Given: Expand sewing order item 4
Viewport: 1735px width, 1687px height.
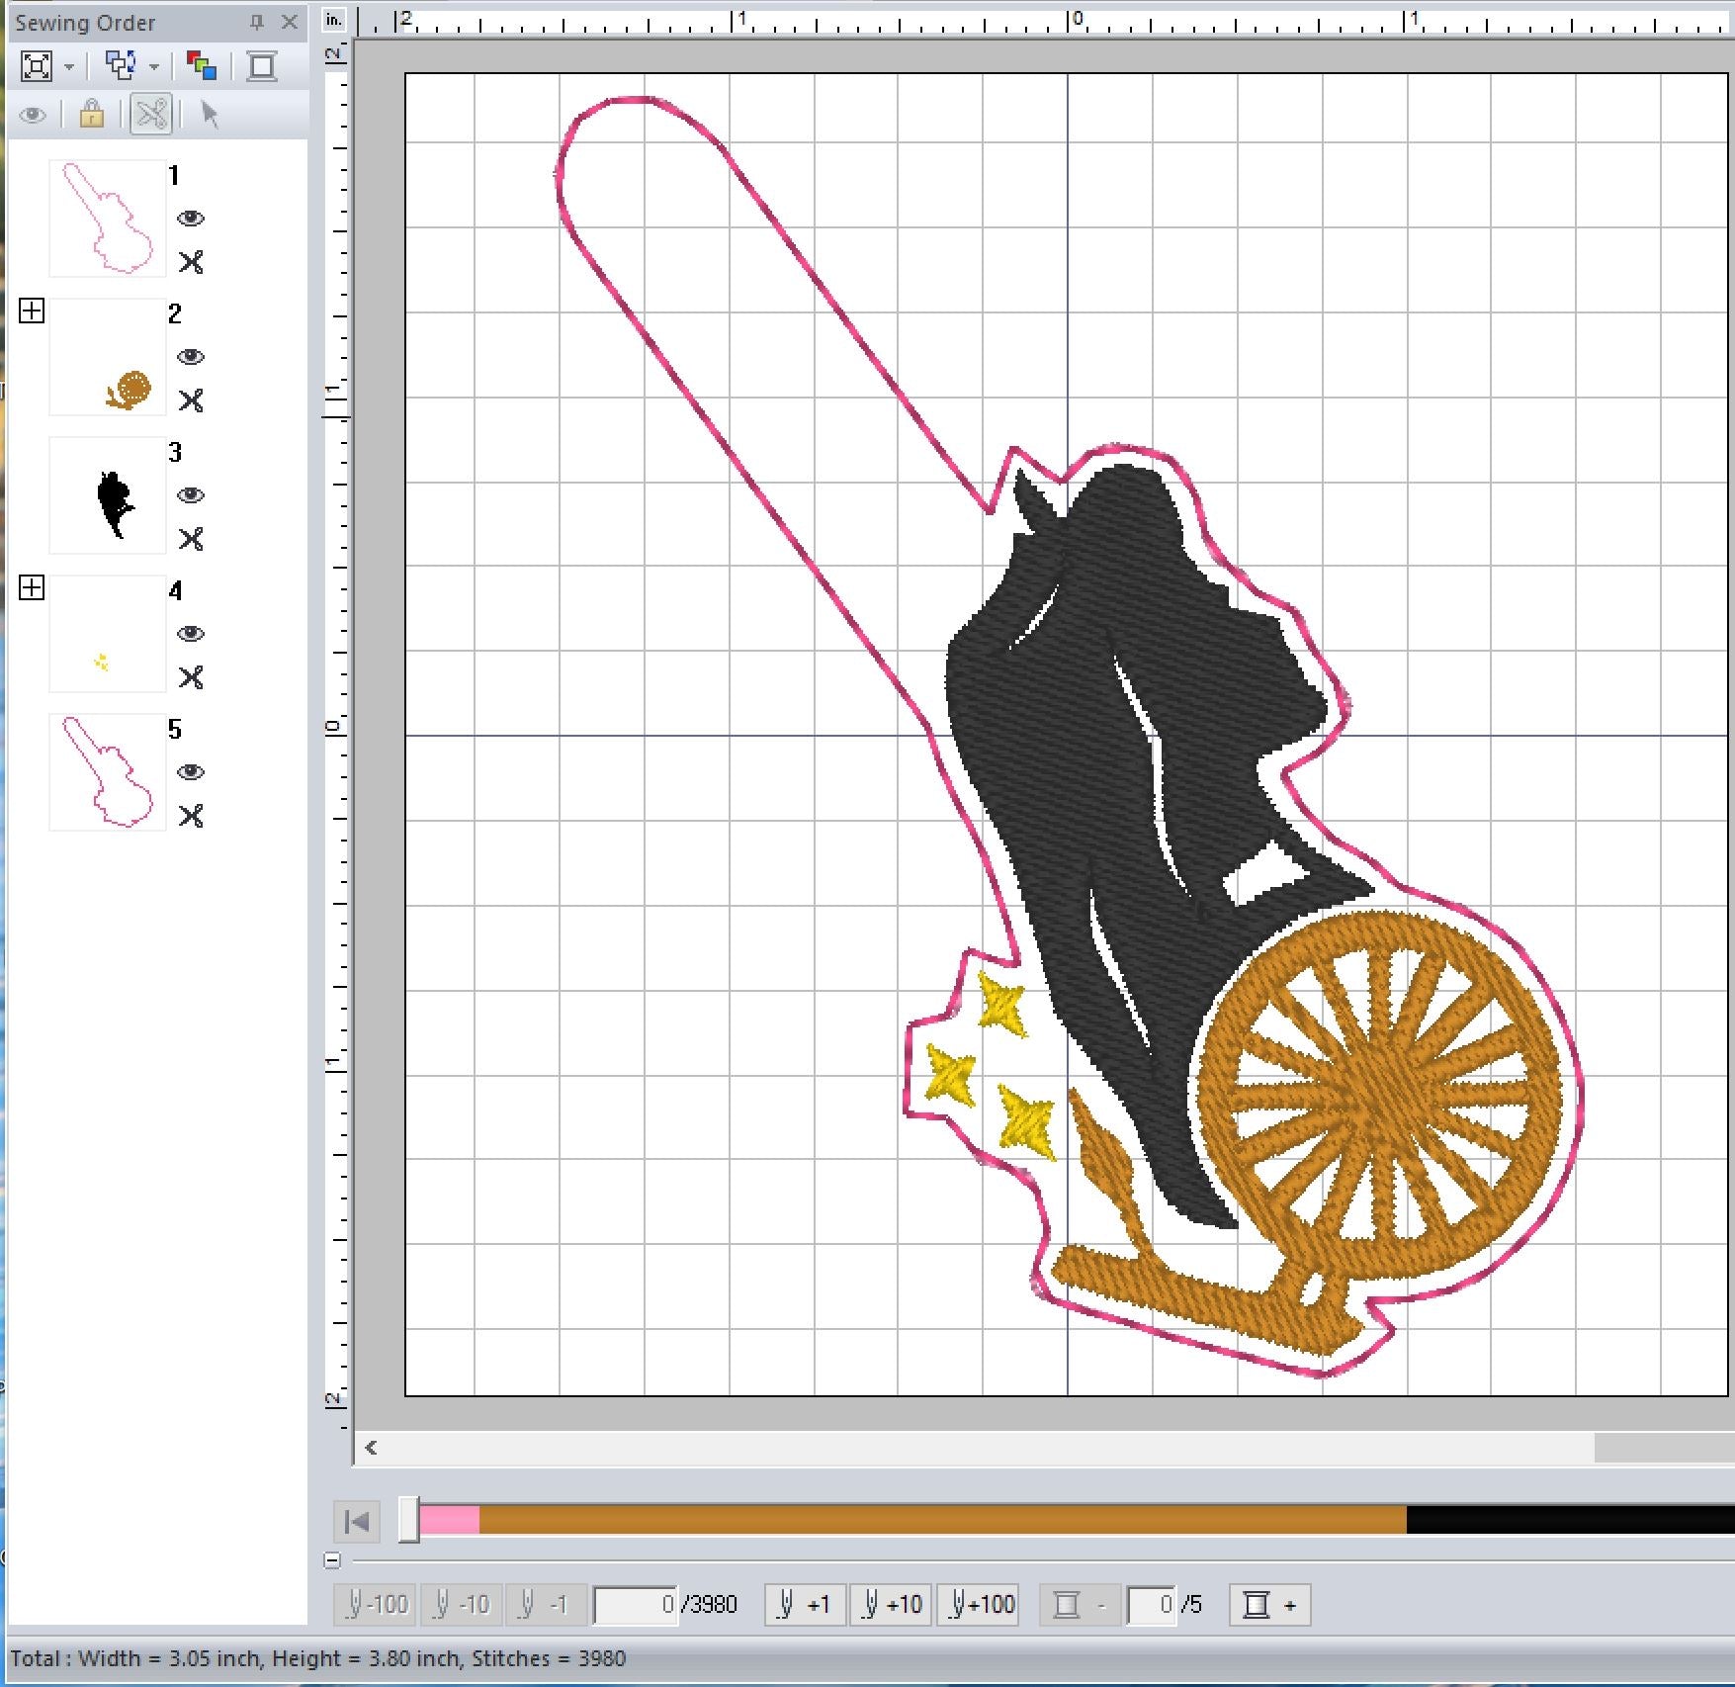Looking at the screenshot, I should [x=32, y=588].
